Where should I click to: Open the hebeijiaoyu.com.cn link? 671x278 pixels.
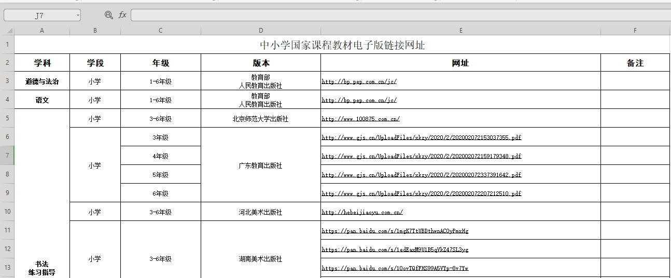point(362,212)
